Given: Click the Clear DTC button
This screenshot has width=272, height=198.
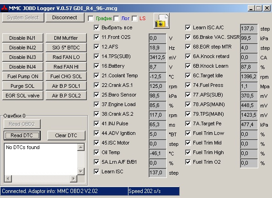Looking at the screenshot, I should coord(66,135).
